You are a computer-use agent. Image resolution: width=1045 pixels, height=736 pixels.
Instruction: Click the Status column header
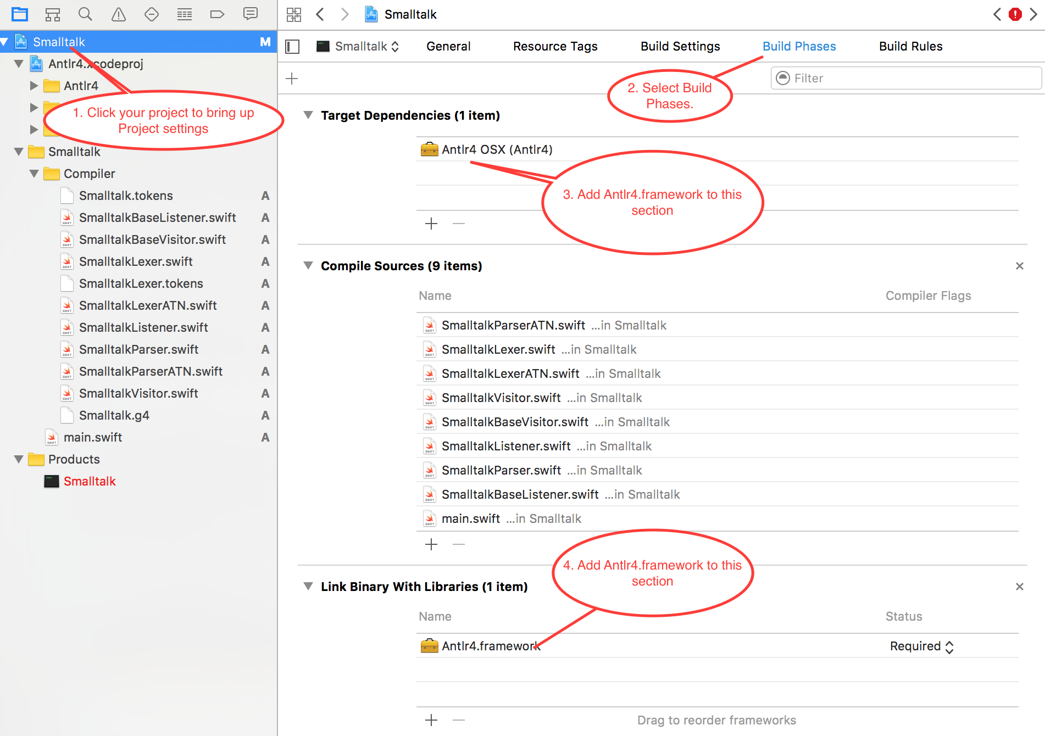tap(904, 616)
